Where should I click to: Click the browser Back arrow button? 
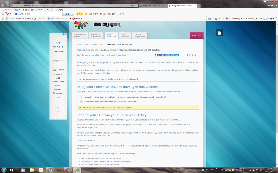[x=3, y=5]
